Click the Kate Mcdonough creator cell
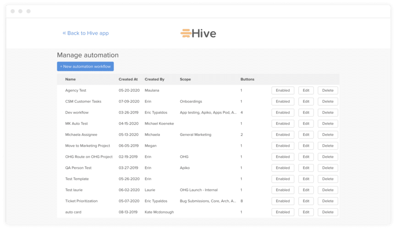Screen dimensions: 396x229 coord(159,212)
